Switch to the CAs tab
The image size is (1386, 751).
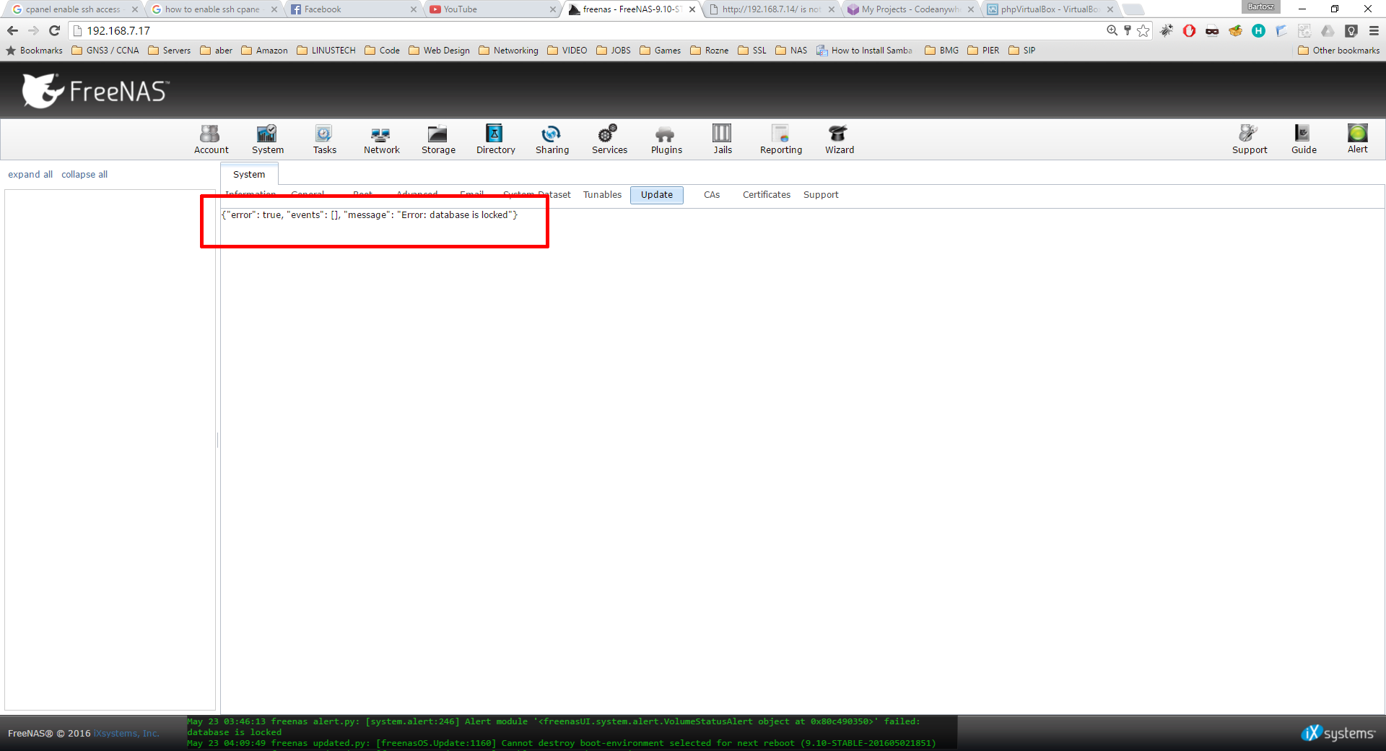712,195
